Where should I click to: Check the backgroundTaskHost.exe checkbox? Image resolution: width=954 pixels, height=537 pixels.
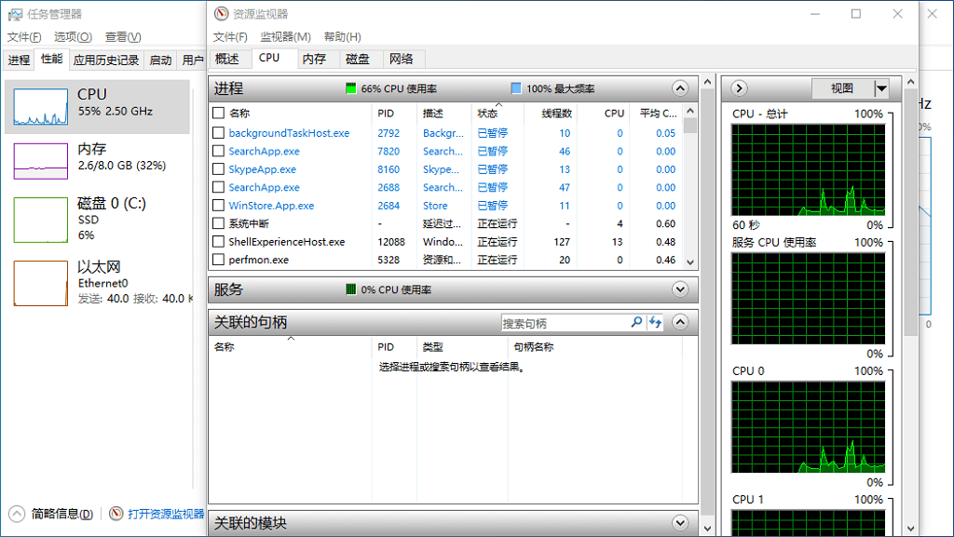219,132
